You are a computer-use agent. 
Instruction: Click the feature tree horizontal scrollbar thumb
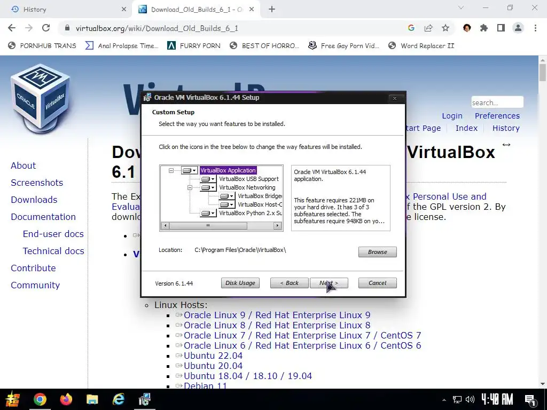coord(208,226)
